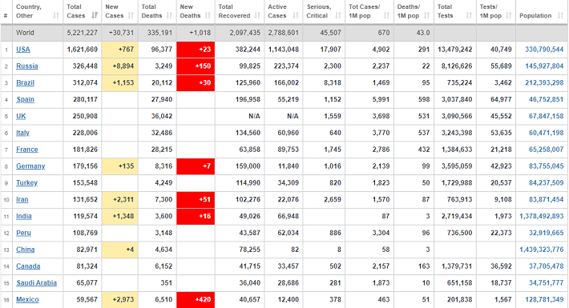Open China population link 1,439,323,776

(x=542, y=250)
